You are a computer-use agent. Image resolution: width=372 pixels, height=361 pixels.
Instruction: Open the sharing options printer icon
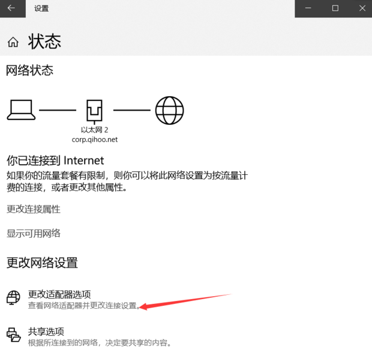tap(14, 335)
